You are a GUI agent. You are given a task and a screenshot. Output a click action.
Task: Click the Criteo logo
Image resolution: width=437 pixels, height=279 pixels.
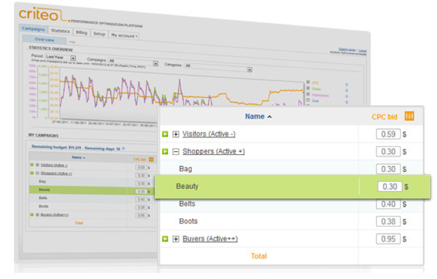pyautogui.click(x=40, y=13)
